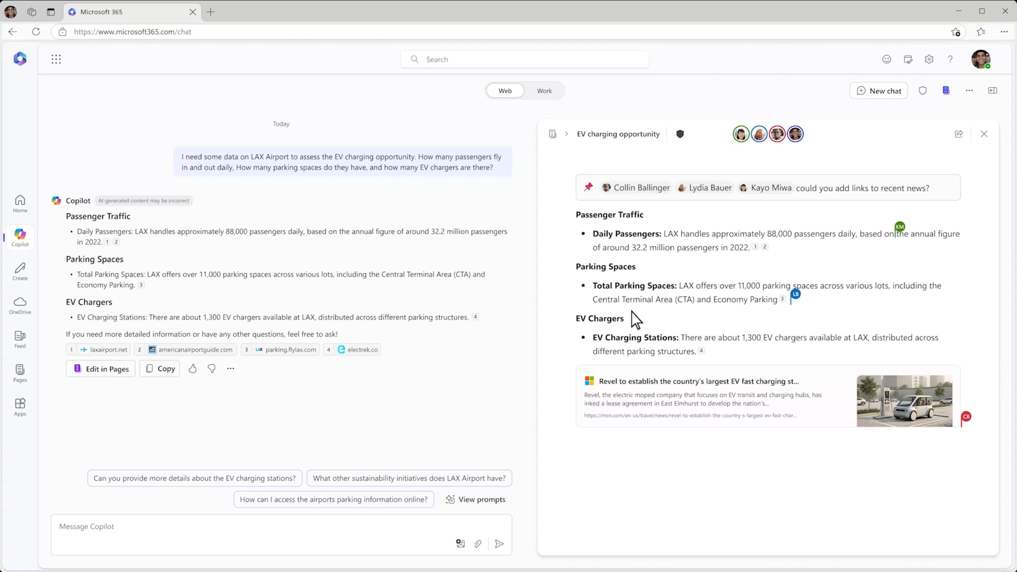Screen dimensions: 1017x572
Task: Open OneDrive from sidebar icon
Action: (x=20, y=302)
